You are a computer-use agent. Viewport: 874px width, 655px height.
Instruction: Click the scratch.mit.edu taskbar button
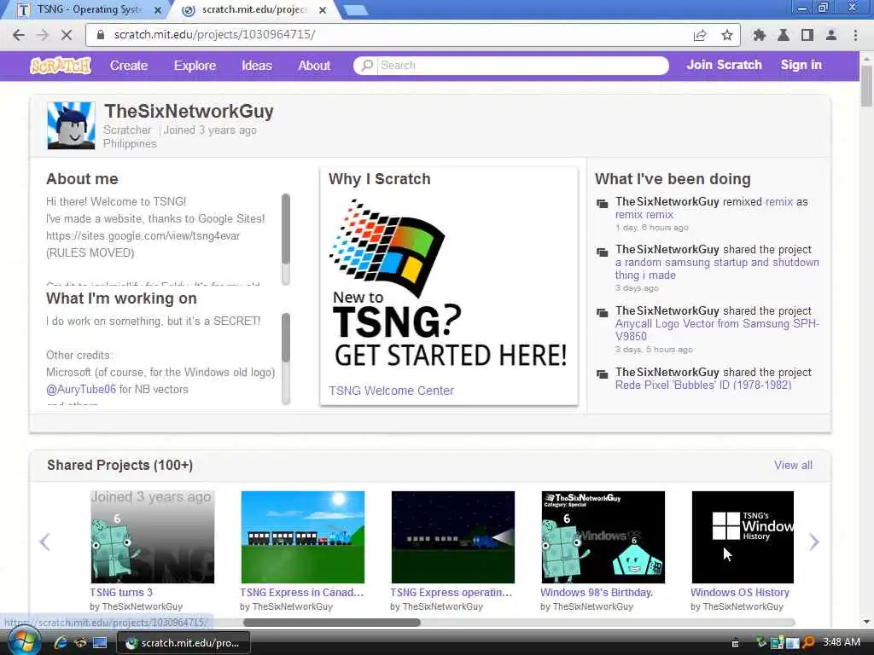point(184,643)
